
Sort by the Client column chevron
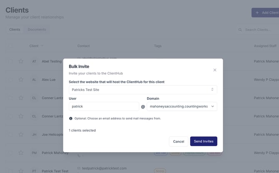coord(42,46)
